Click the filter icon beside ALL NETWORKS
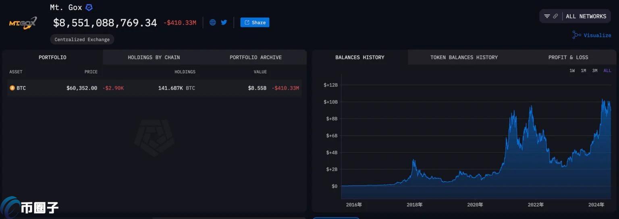This screenshot has width=619, height=219. pyautogui.click(x=547, y=16)
